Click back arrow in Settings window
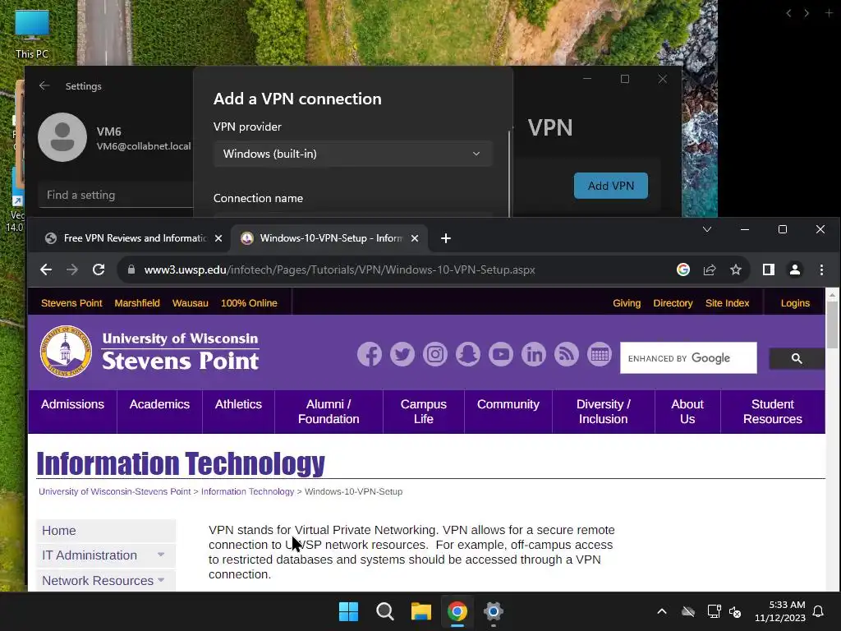 [44, 85]
